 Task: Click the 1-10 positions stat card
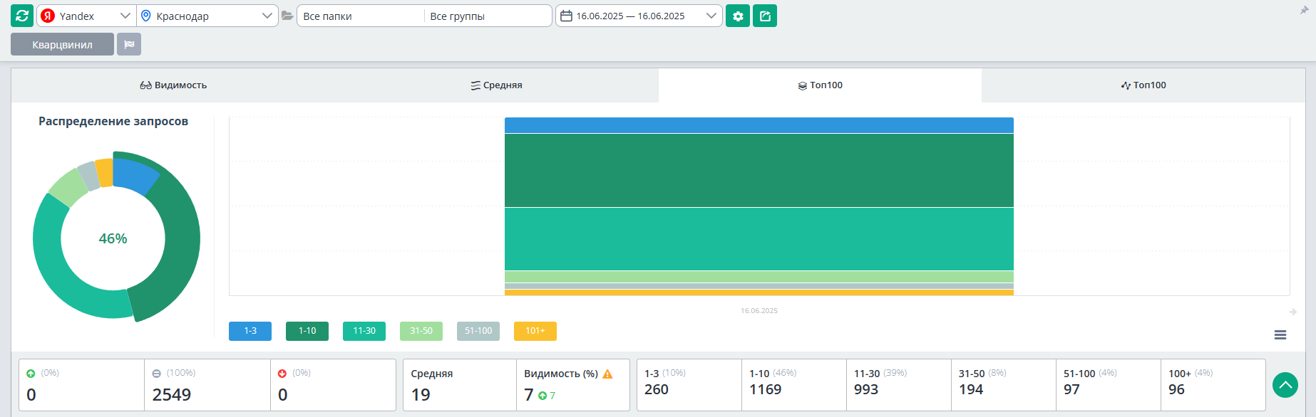coord(793,384)
